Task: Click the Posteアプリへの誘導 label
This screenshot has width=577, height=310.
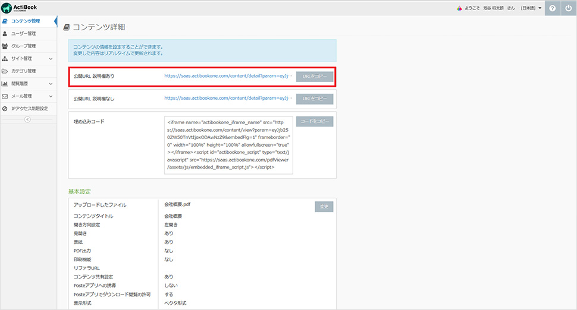Action: (x=95, y=286)
